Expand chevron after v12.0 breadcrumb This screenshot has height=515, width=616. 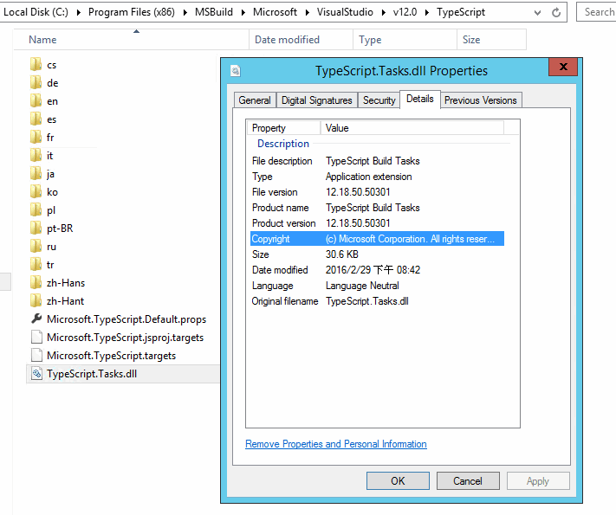[x=427, y=13]
